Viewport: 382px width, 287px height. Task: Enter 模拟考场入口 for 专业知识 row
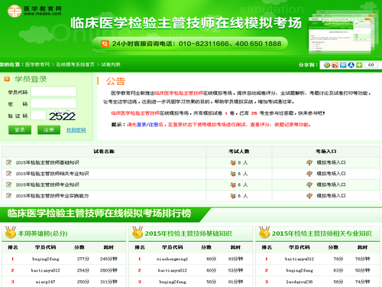coord(331,184)
